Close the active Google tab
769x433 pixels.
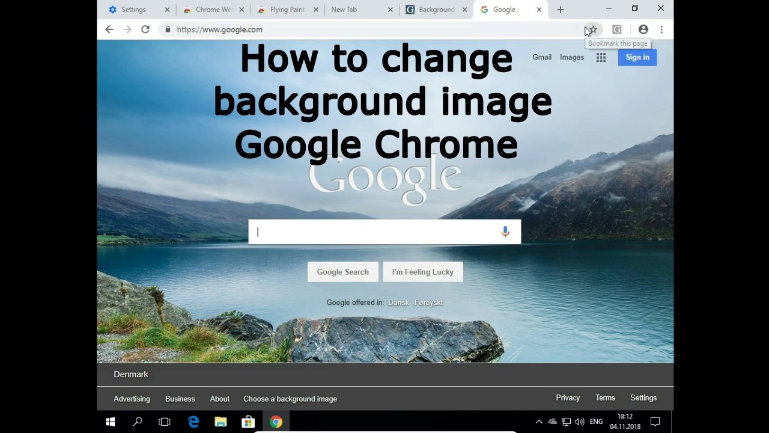tap(539, 10)
